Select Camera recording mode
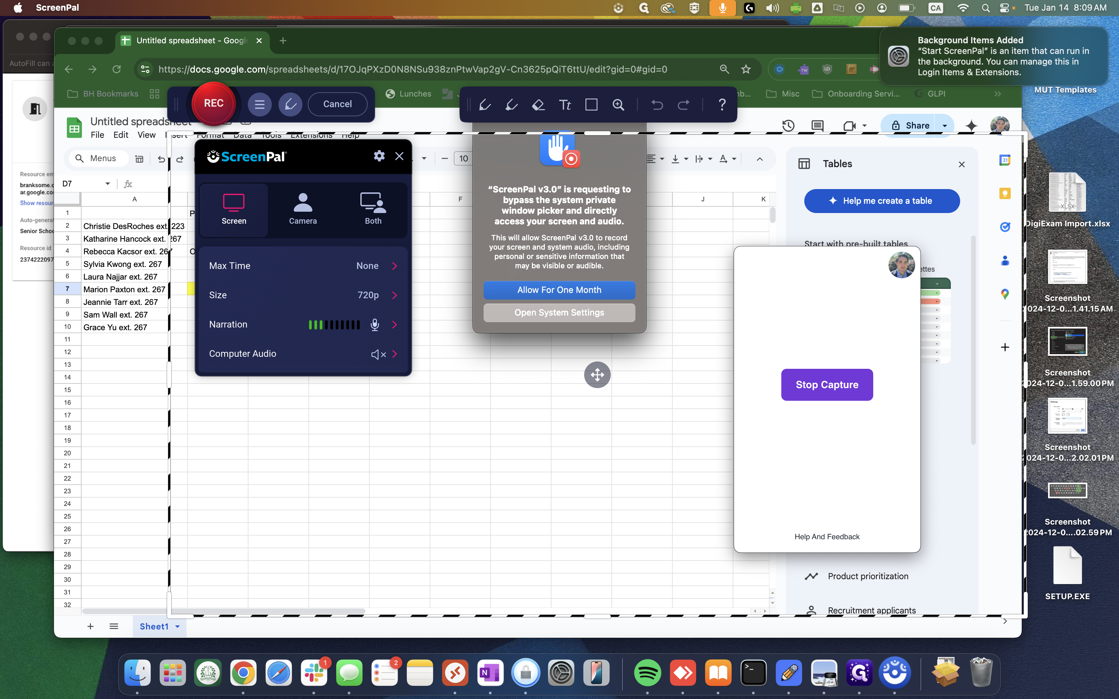Image resolution: width=1119 pixels, height=699 pixels. 303,210
